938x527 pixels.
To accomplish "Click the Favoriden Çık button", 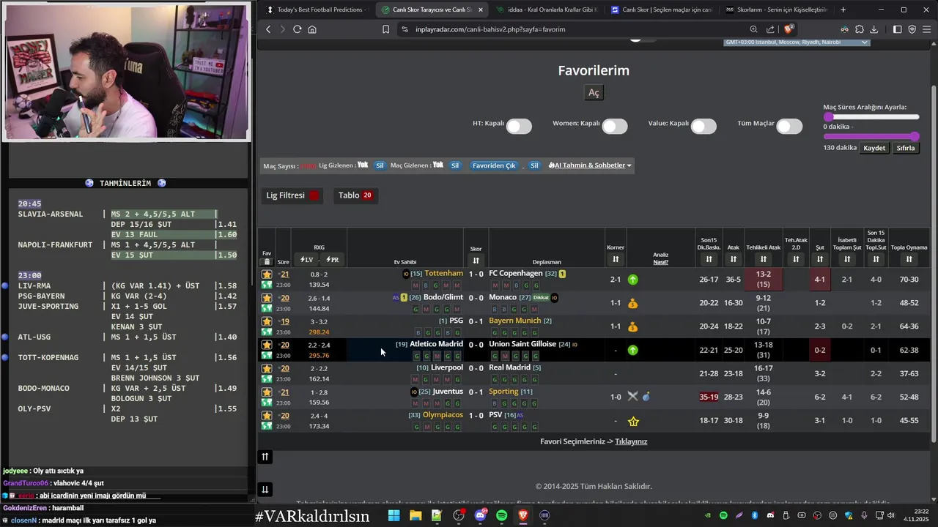I will (x=494, y=165).
